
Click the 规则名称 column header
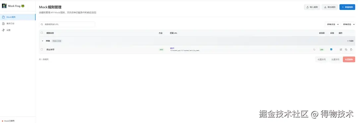point(50,33)
